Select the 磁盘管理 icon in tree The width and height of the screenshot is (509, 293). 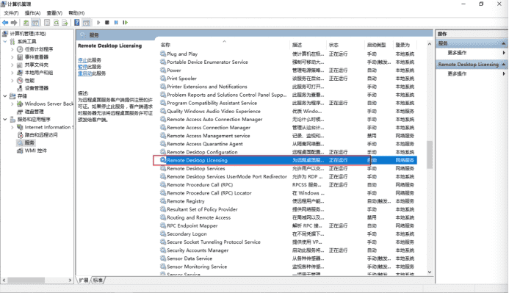20,112
